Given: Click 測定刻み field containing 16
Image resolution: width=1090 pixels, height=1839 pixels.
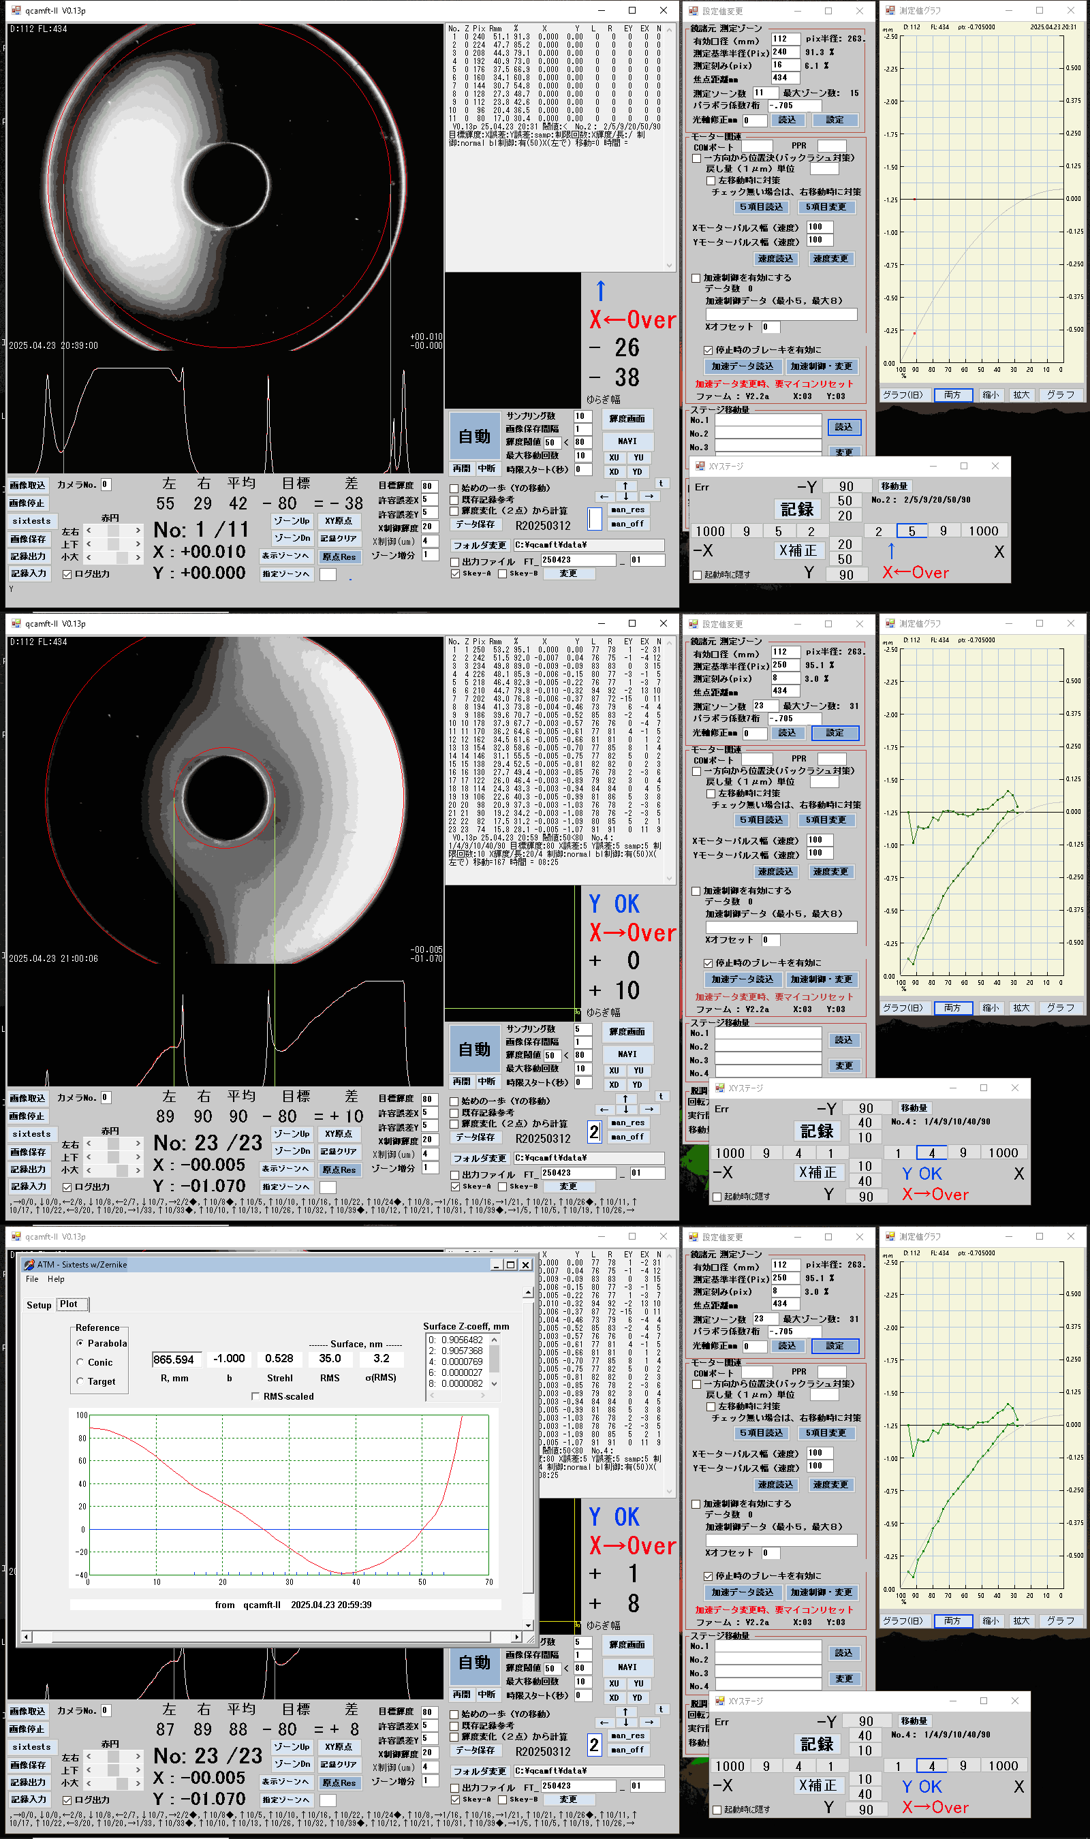Looking at the screenshot, I should (x=786, y=65).
